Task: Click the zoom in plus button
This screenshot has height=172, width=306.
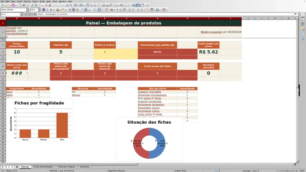Action: pos(296,171)
